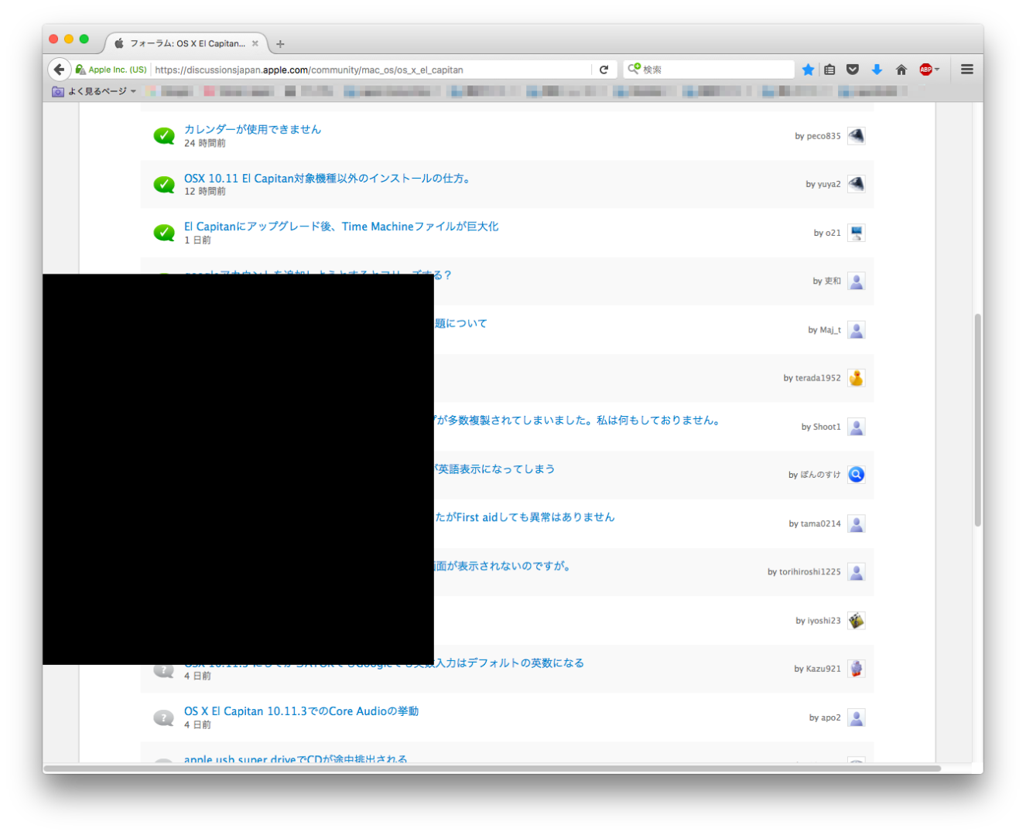
Task: Open thread ending 面が表示されないのですが。
Action: click(x=504, y=566)
